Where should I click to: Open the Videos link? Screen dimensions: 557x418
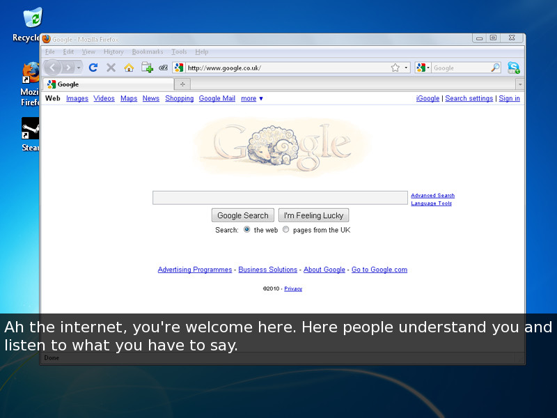104,98
